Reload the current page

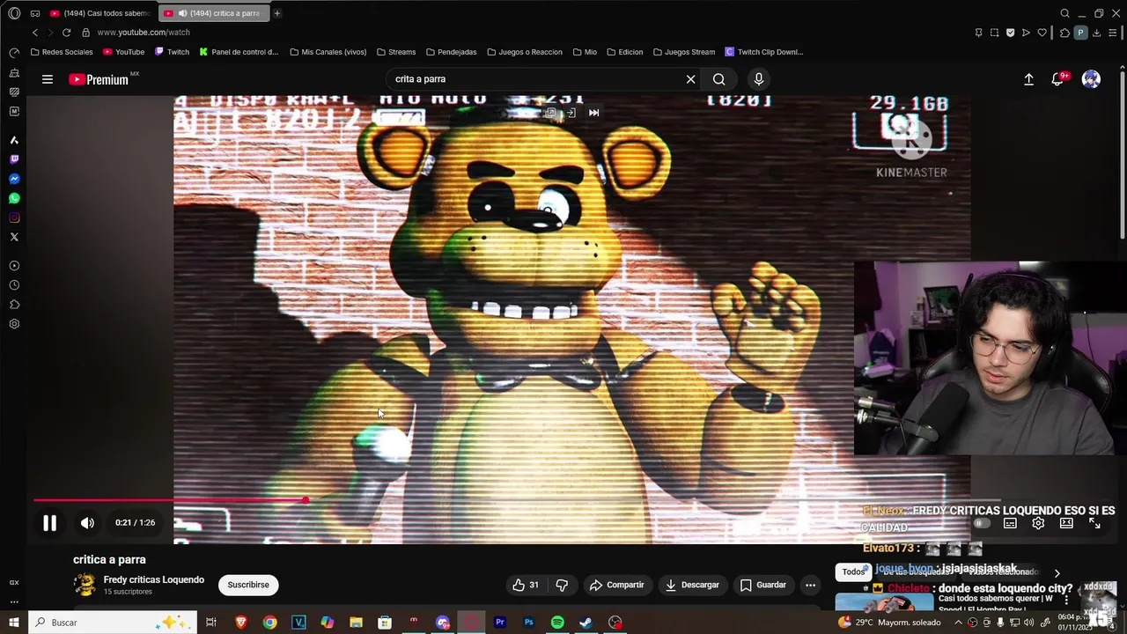point(66,33)
